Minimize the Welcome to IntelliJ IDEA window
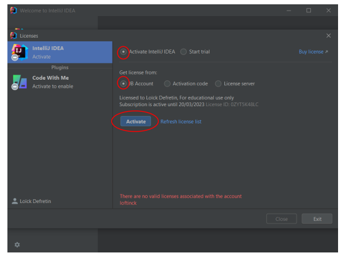The image size is (343, 258). tap(289, 10)
